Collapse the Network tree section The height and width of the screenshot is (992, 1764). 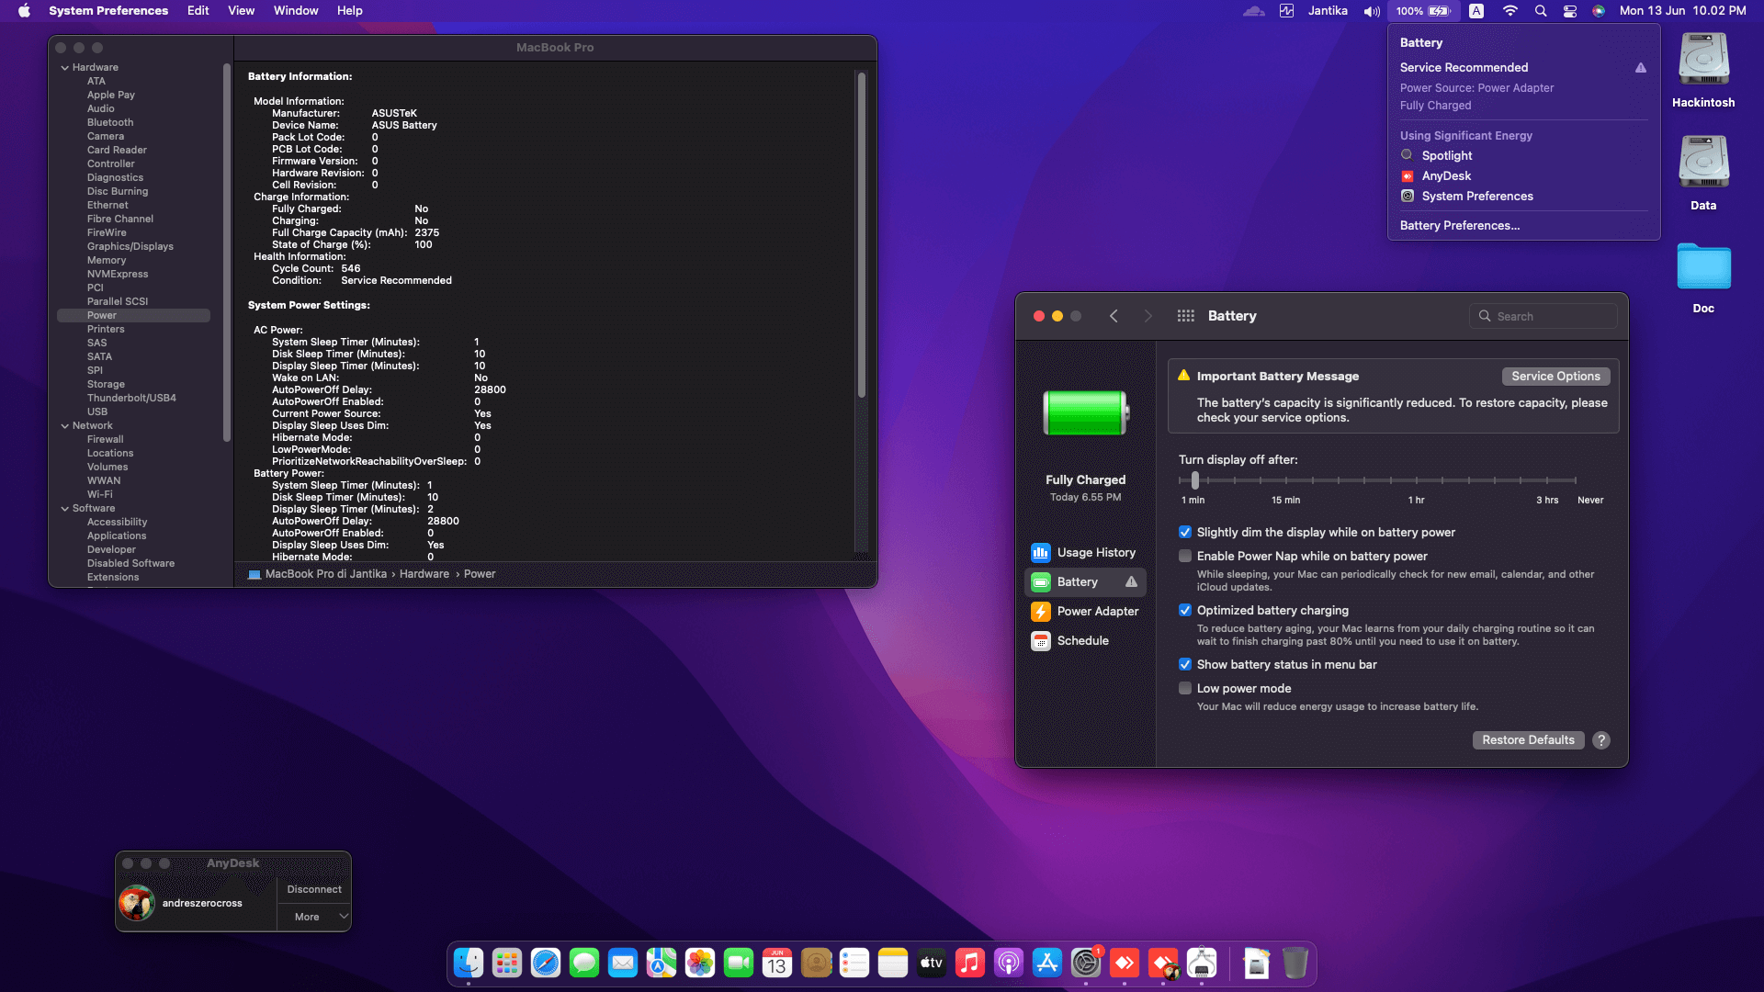pos(65,426)
